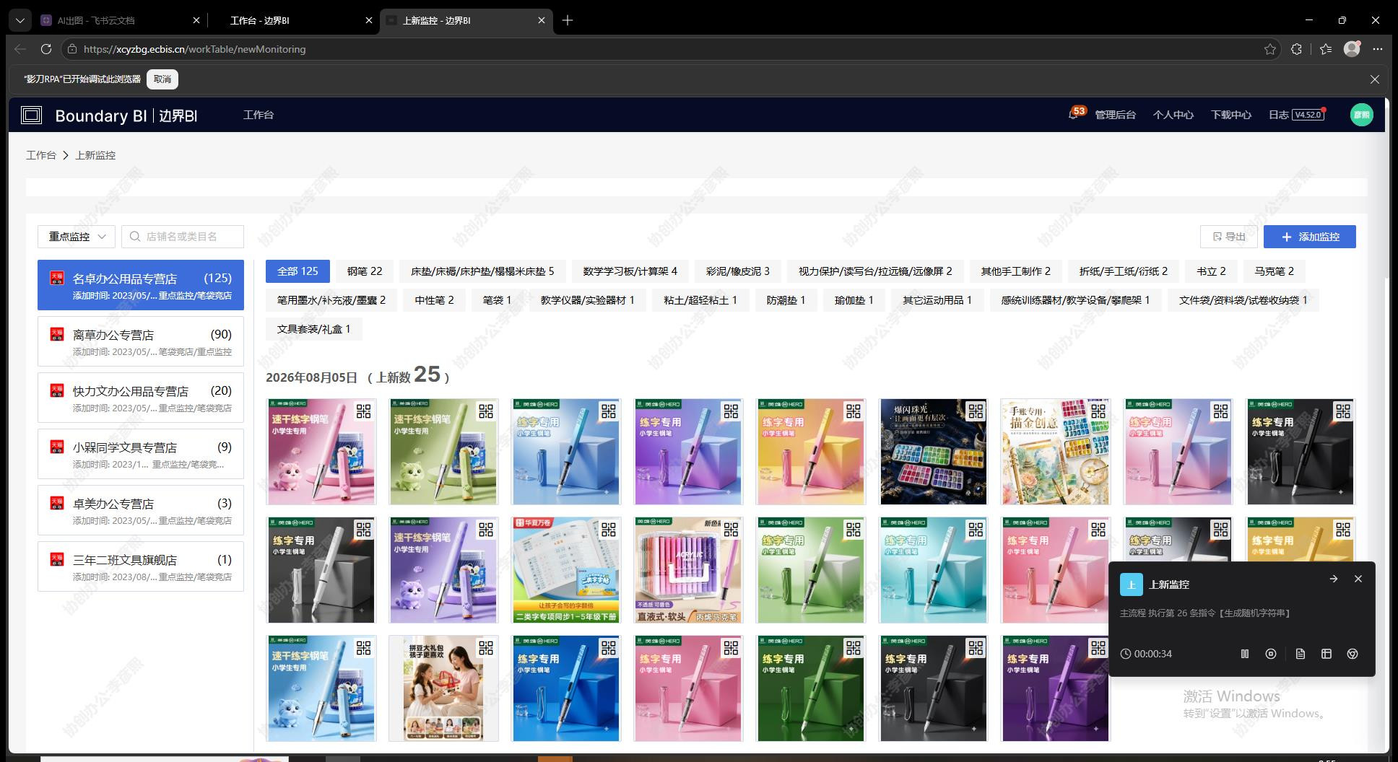
Task: Refresh the current page
Action: point(46,49)
